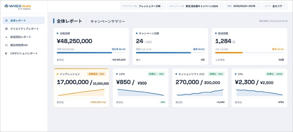Viewport: 293px width, 132px height.
Task: Open the クライアント名 dropdown
Action: click(143, 6)
